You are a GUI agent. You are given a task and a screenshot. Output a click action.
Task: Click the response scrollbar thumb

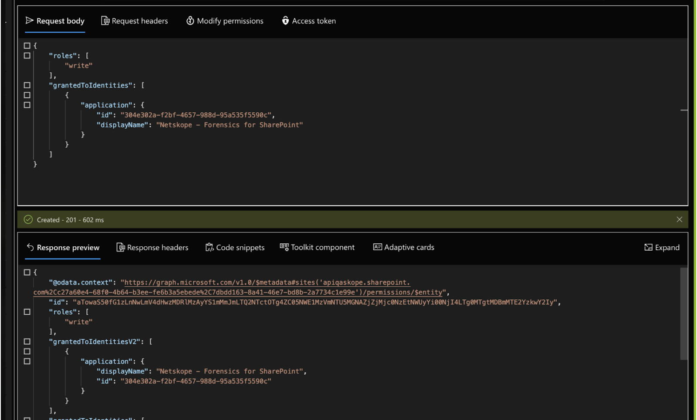684,314
